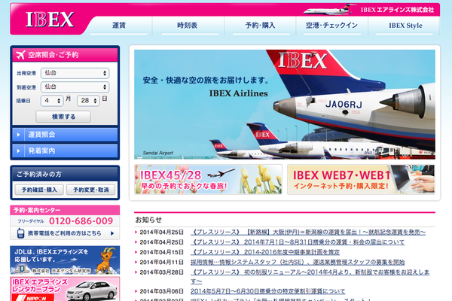Screen dimensions: 452x301
Task: Click the IBEX45/28 spring travel banner
Action: (x=208, y=179)
